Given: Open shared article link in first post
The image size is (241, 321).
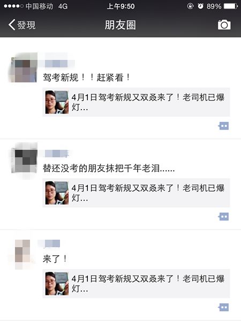Looking at the screenshot, I should click(136, 102).
